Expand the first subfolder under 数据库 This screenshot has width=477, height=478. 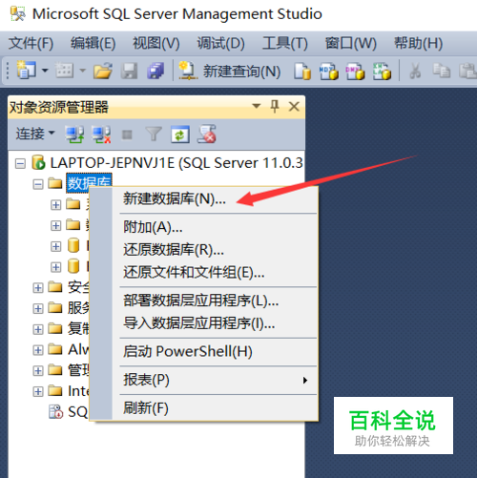(x=55, y=205)
